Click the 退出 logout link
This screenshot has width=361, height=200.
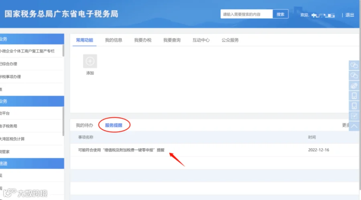pos(350,15)
